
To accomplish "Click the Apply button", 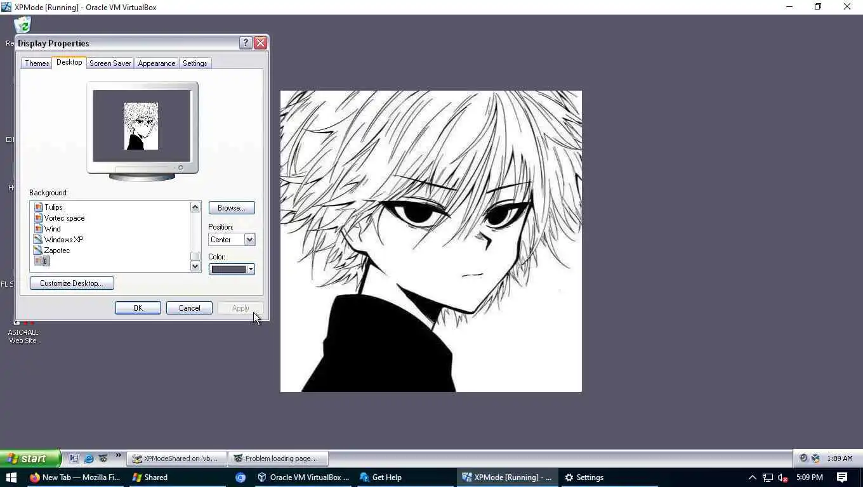I will tap(240, 308).
